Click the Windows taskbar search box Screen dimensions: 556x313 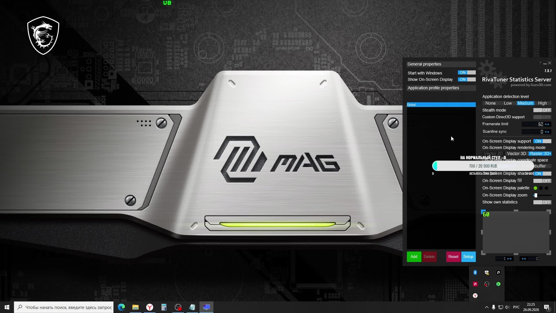click(x=64, y=307)
